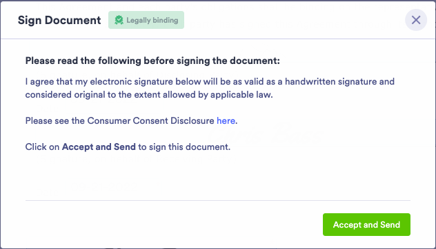The width and height of the screenshot is (436, 249).
Task: Select the Legally binding badge label
Action: pyautogui.click(x=146, y=20)
